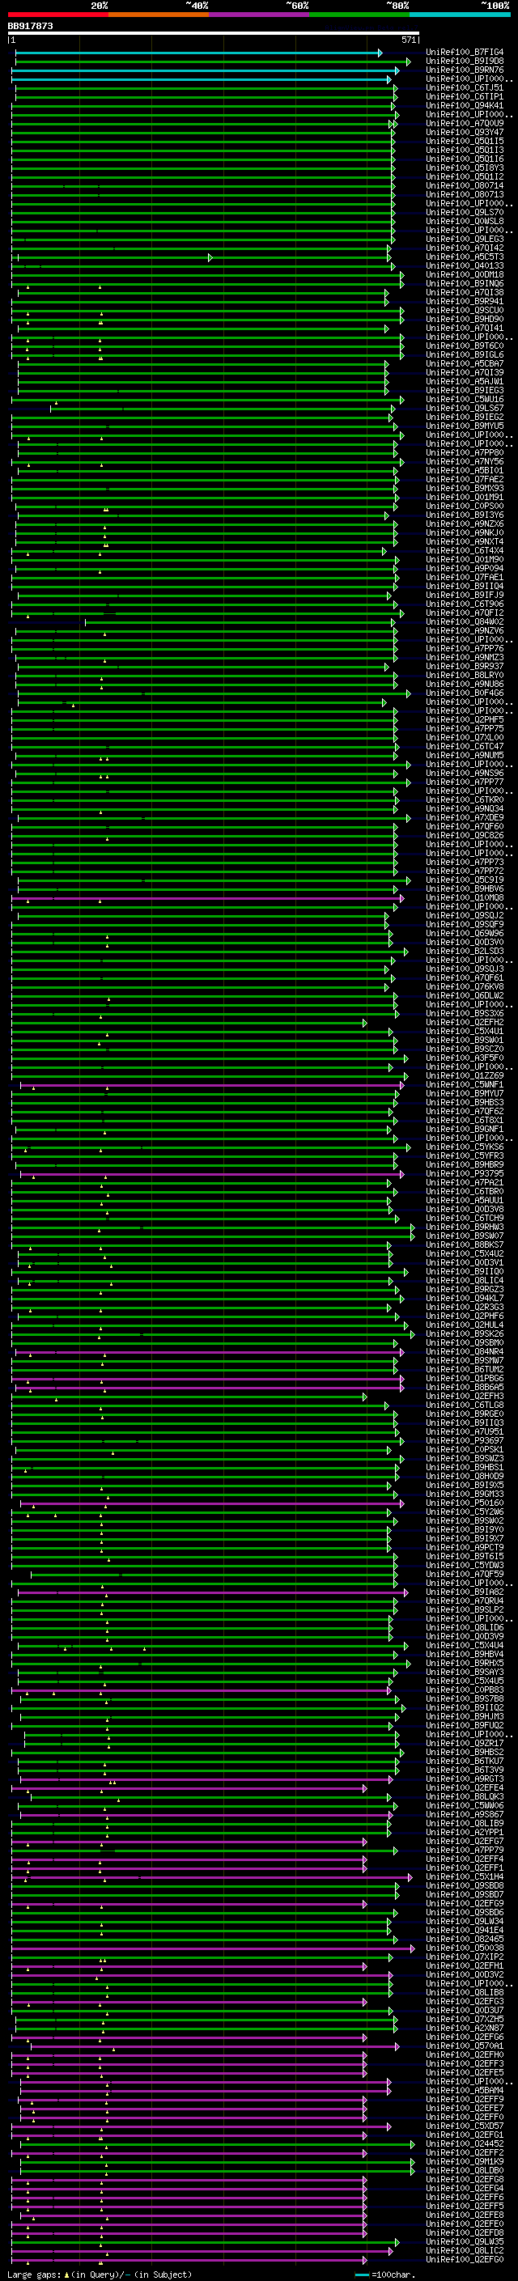
Task: Click the UniRef100_Q5I8Y3 label
Action: point(465,168)
